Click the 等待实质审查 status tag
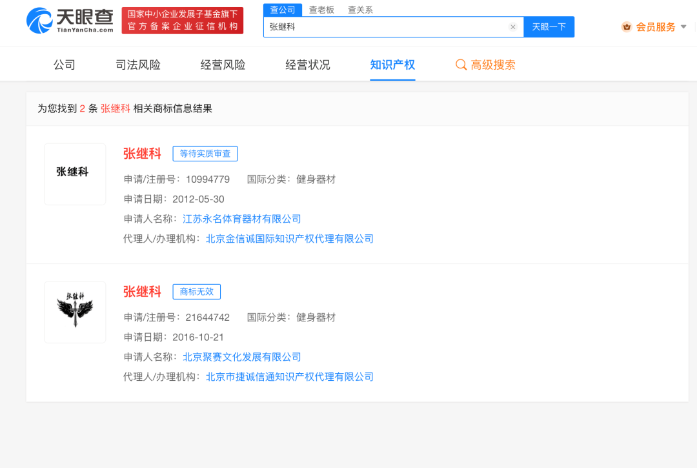Viewport: 697px width, 468px height. (x=205, y=154)
